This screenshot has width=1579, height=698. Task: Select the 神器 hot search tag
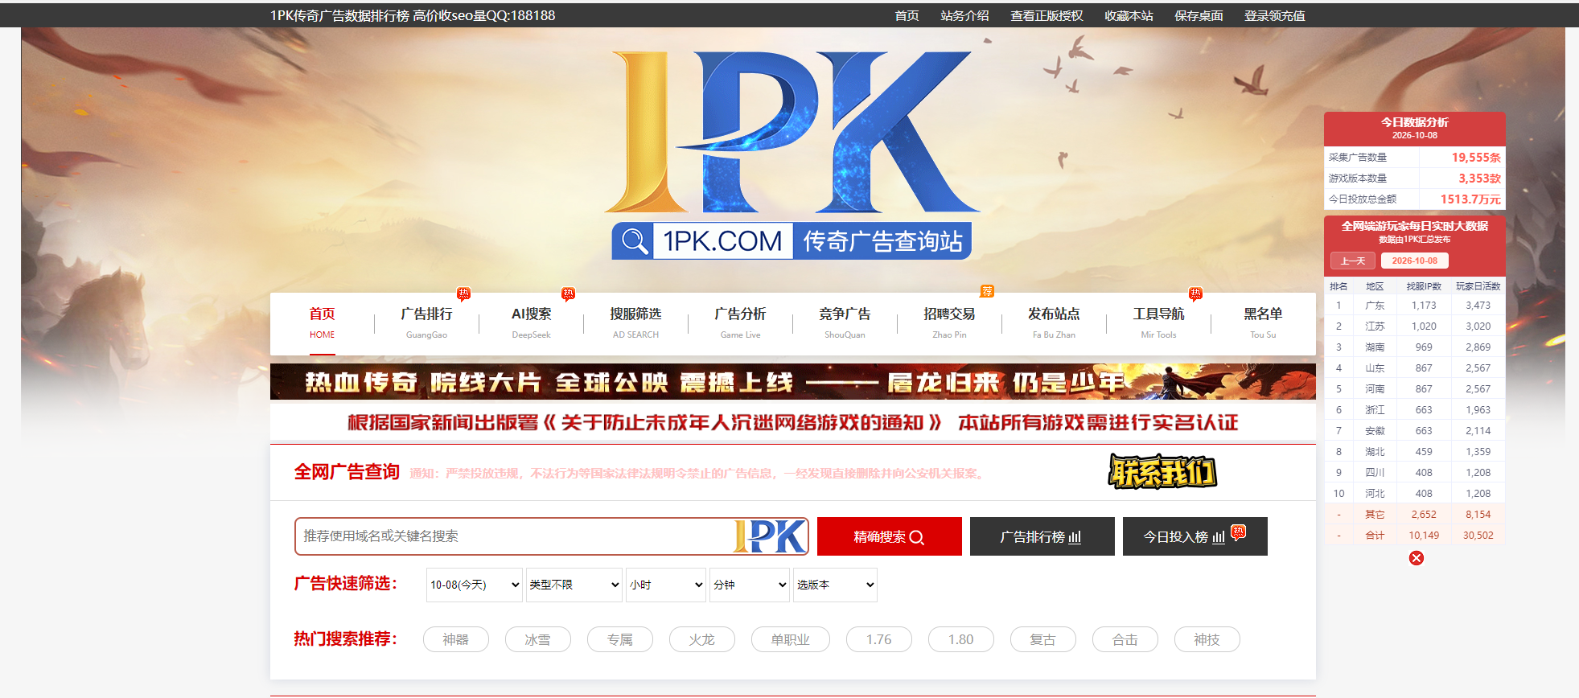pyautogui.click(x=455, y=639)
